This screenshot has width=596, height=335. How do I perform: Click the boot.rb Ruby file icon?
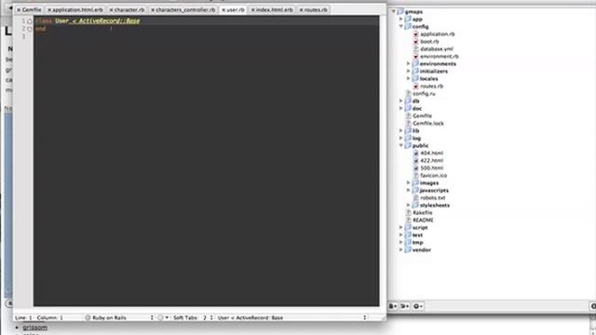[x=415, y=41]
